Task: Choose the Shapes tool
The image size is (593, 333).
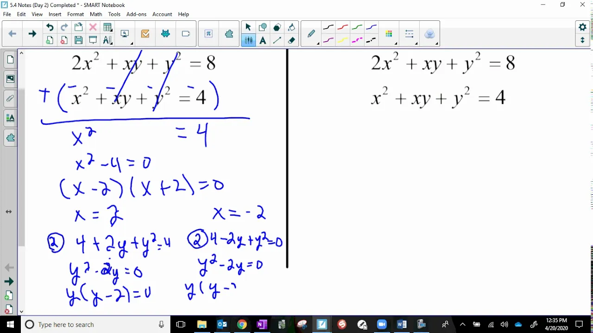Action: click(263, 27)
